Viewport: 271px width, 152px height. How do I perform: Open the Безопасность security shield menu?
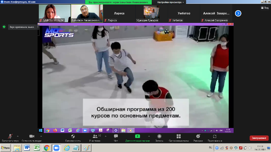(73, 138)
